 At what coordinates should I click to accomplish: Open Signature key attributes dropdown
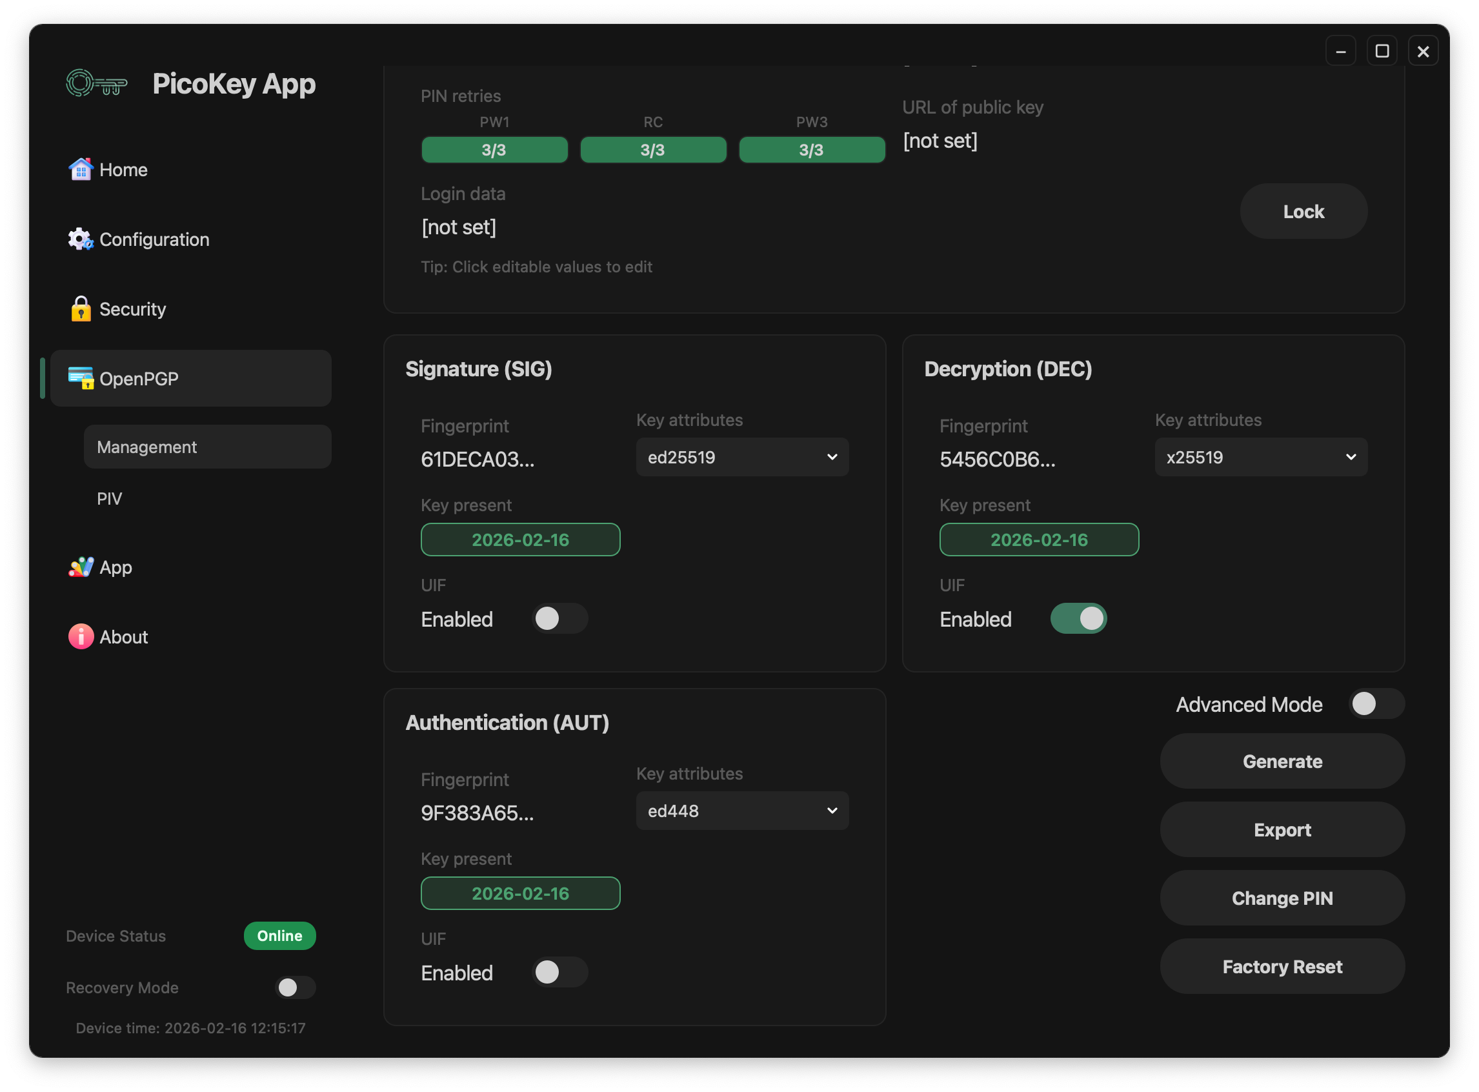742,457
